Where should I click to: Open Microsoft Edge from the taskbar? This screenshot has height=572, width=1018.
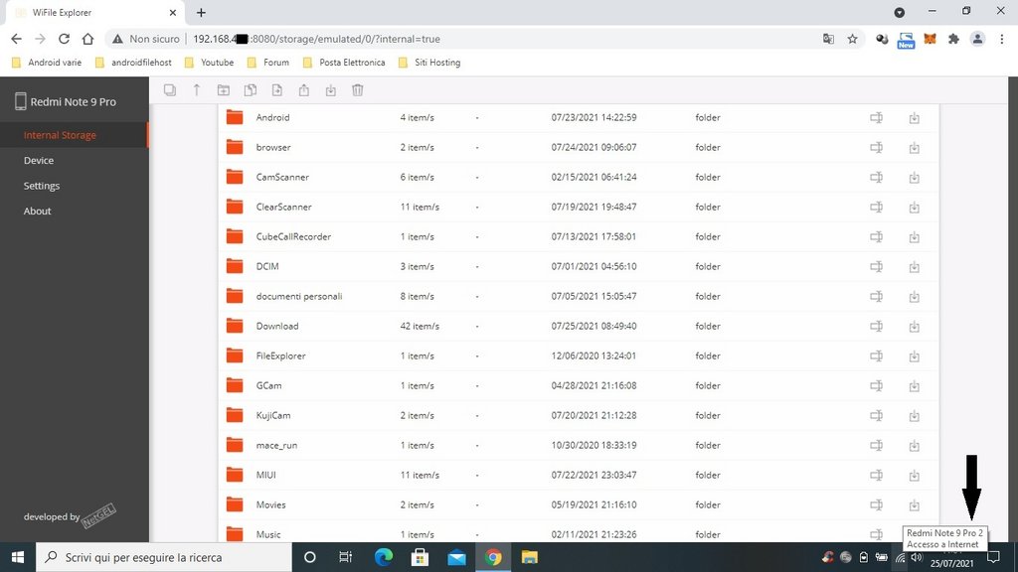[x=384, y=557]
